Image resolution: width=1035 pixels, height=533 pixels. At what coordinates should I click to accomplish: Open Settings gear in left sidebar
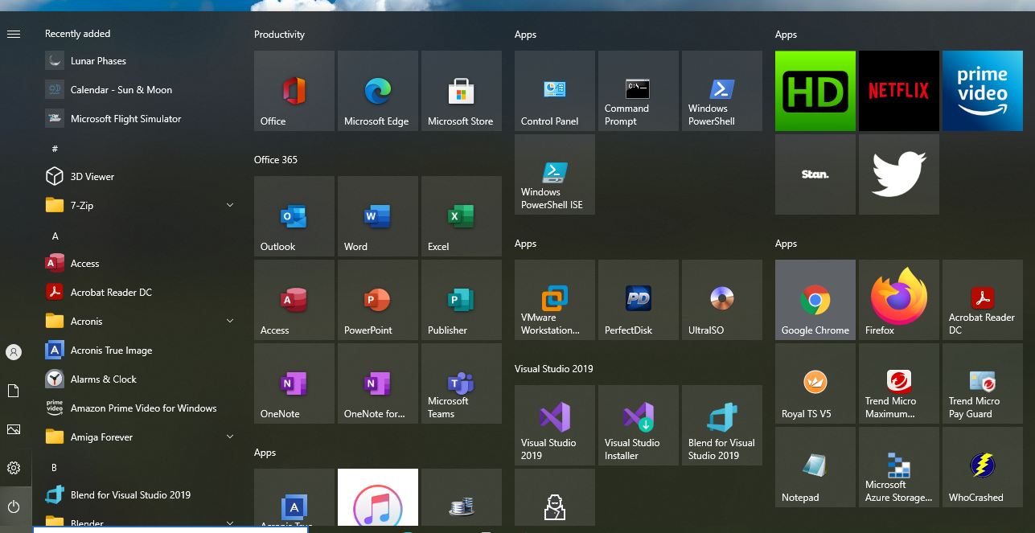(13, 468)
